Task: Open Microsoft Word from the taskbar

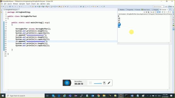Action: pyautogui.click(x=132, y=96)
